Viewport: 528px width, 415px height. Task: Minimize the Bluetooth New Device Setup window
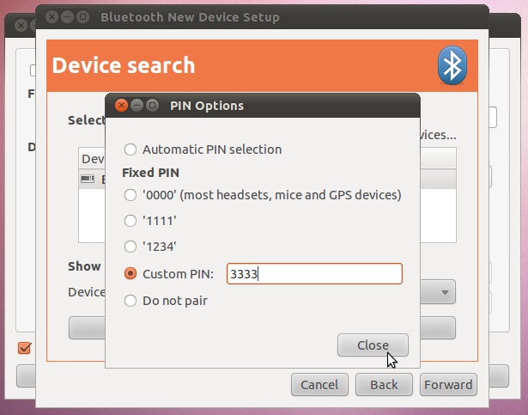[69, 17]
